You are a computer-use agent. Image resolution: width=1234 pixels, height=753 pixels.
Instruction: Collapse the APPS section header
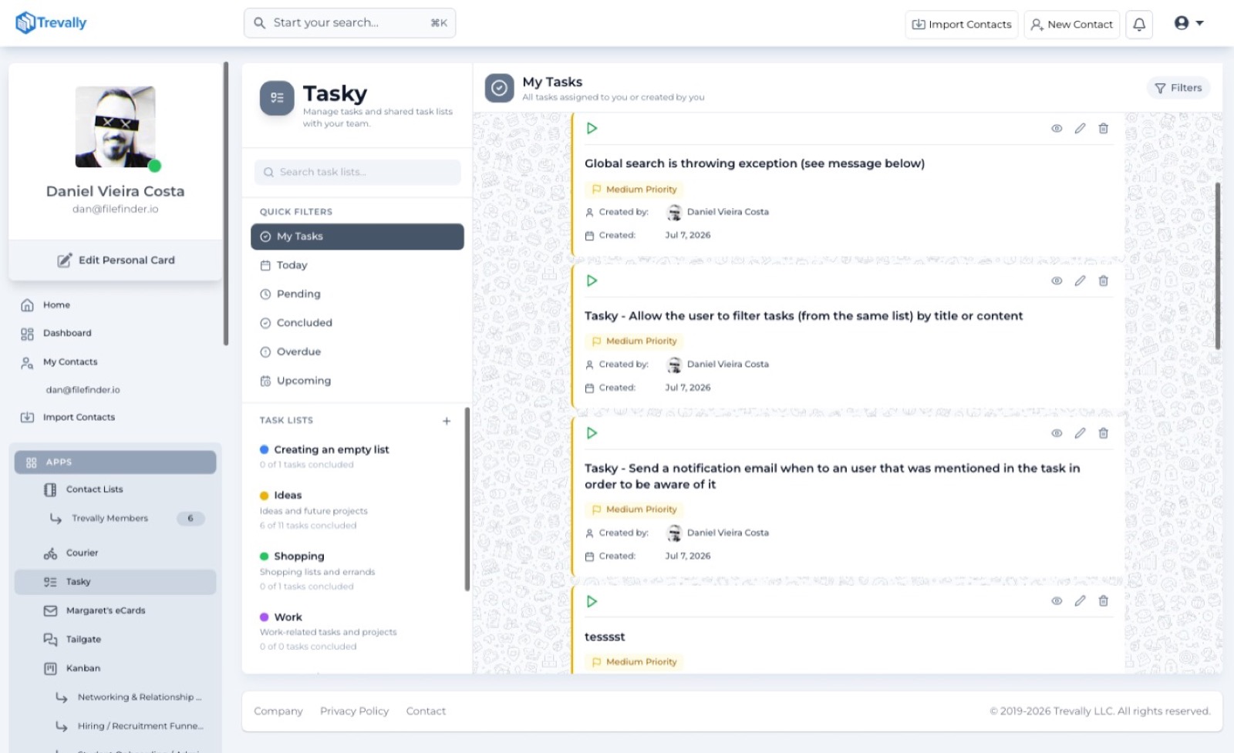coord(115,462)
